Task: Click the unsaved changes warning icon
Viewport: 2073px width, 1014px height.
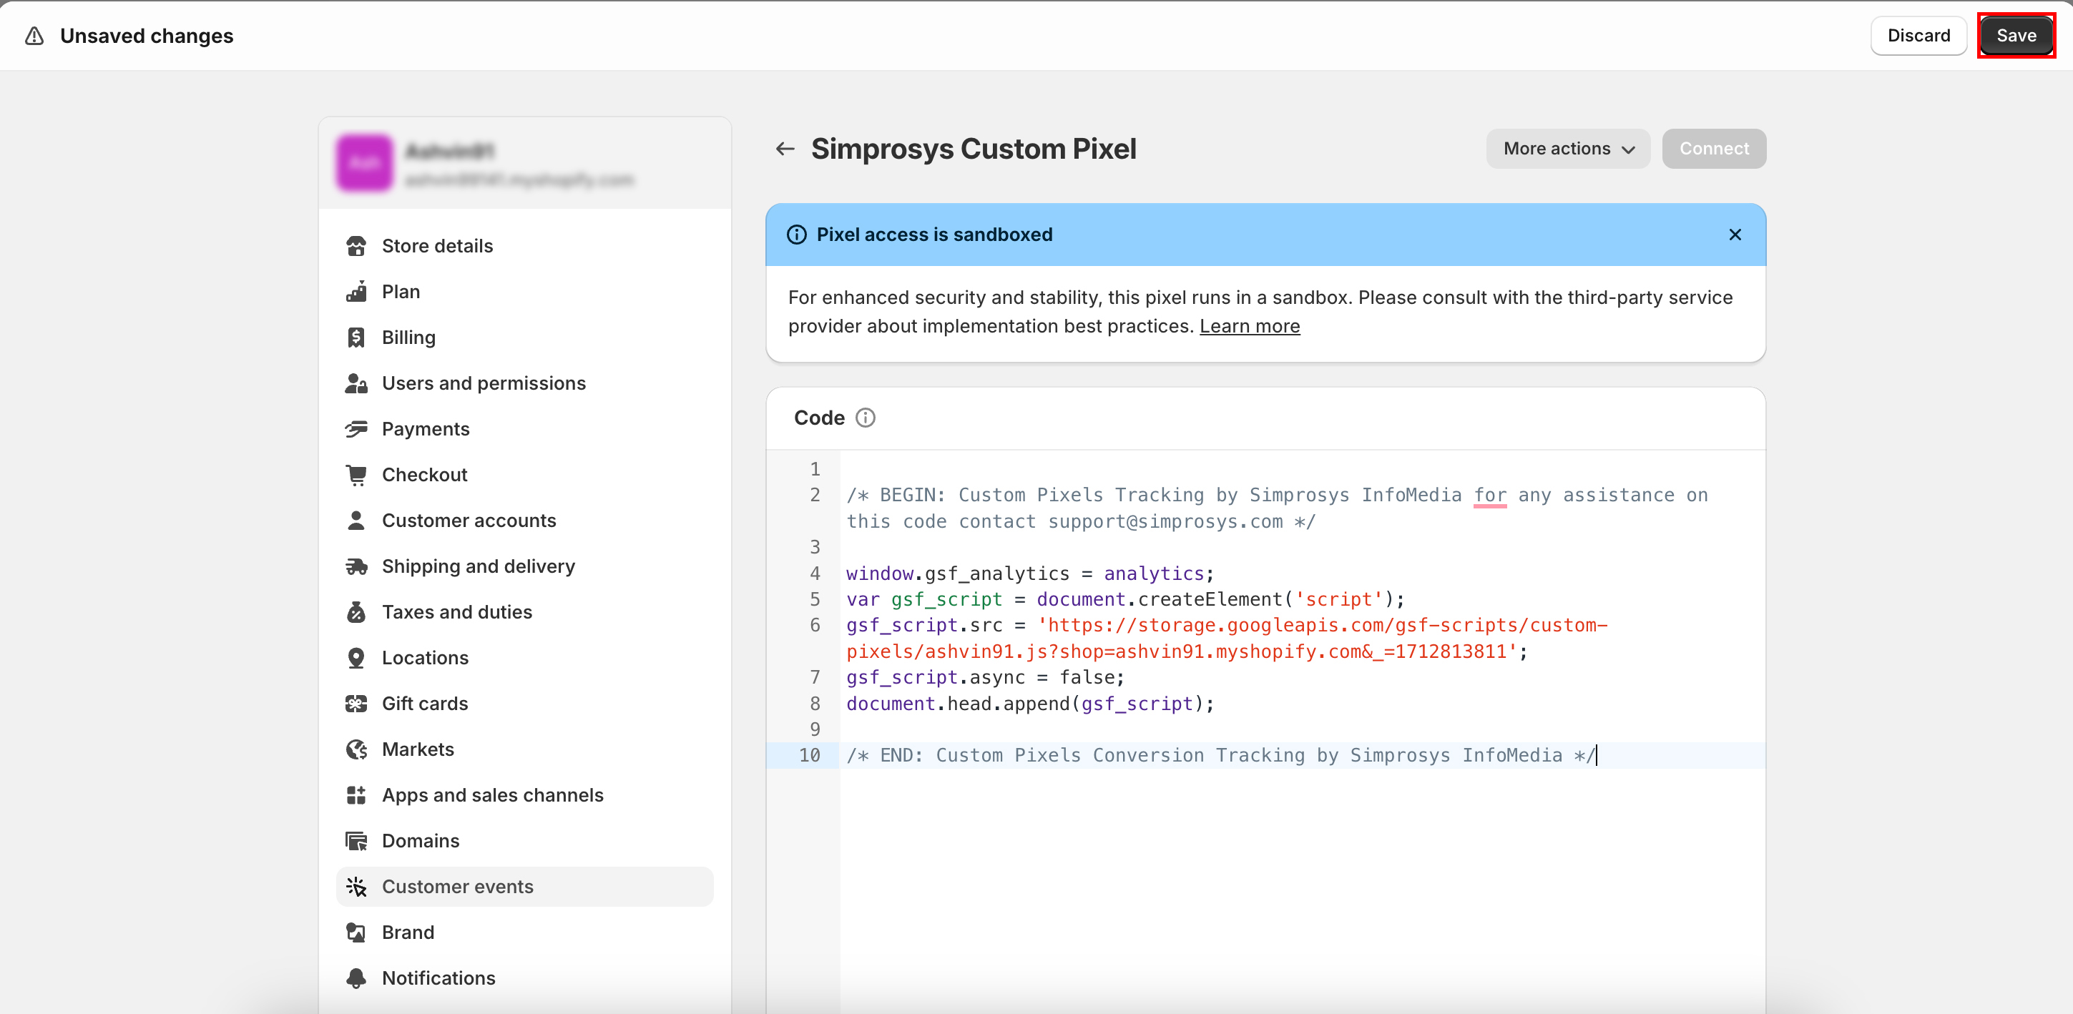Action: click(34, 36)
